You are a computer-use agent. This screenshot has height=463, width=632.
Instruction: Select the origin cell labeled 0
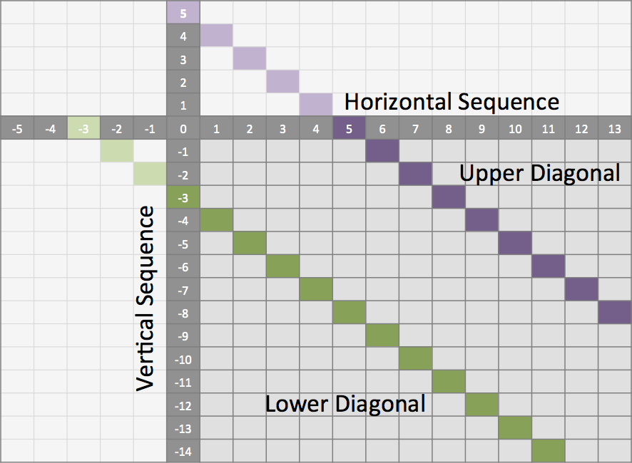183,129
